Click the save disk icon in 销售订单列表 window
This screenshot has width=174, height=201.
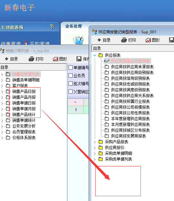click(79, 59)
